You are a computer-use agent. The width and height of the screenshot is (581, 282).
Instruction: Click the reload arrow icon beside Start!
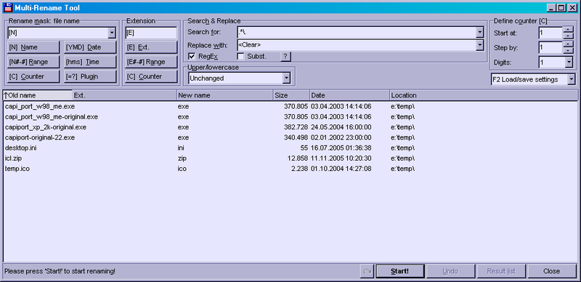point(367,271)
